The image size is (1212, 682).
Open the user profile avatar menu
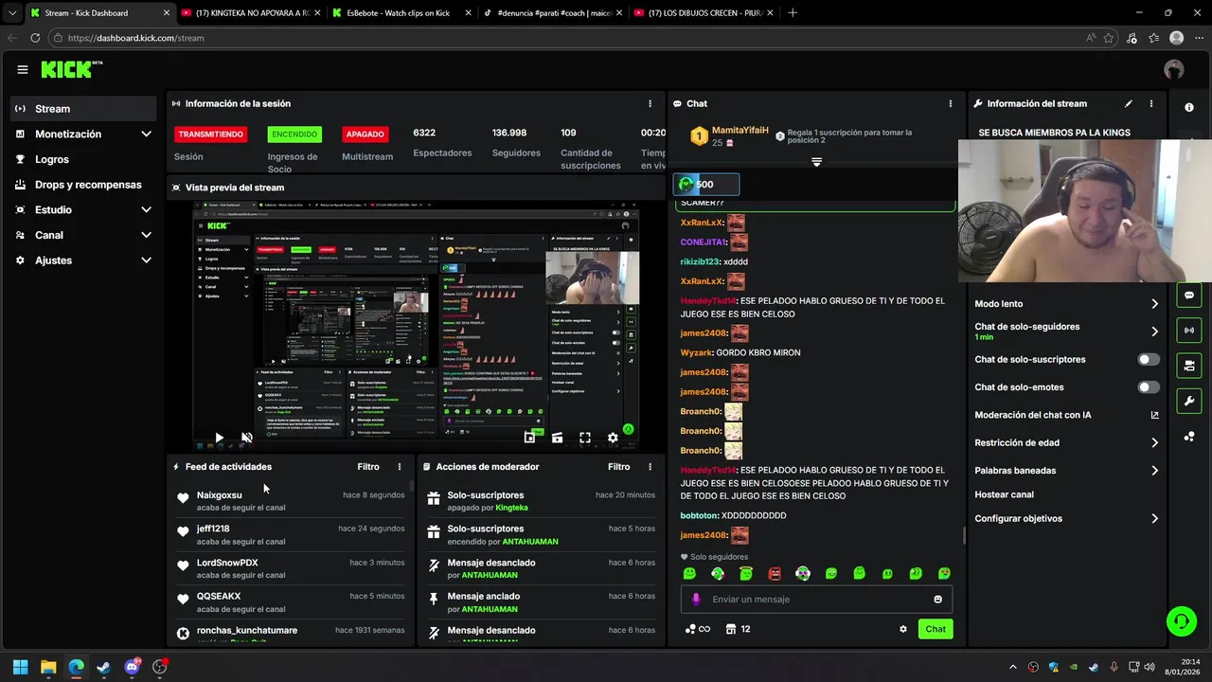point(1174,69)
